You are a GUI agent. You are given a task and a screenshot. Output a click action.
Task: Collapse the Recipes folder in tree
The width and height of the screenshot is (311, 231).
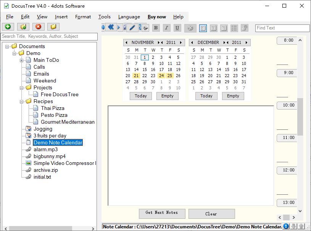coord(22,102)
